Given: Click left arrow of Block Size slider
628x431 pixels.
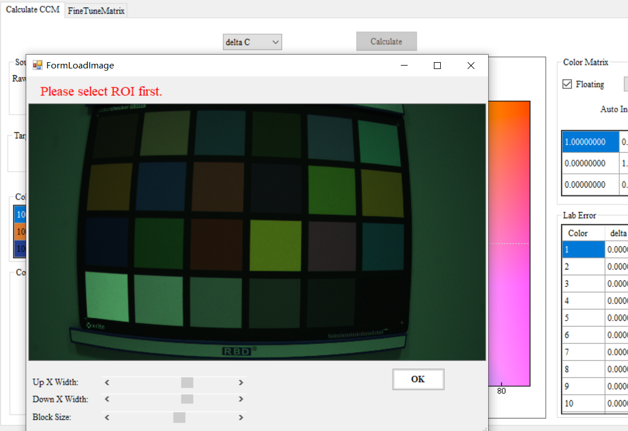Looking at the screenshot, I should click(x=107, y=417).
